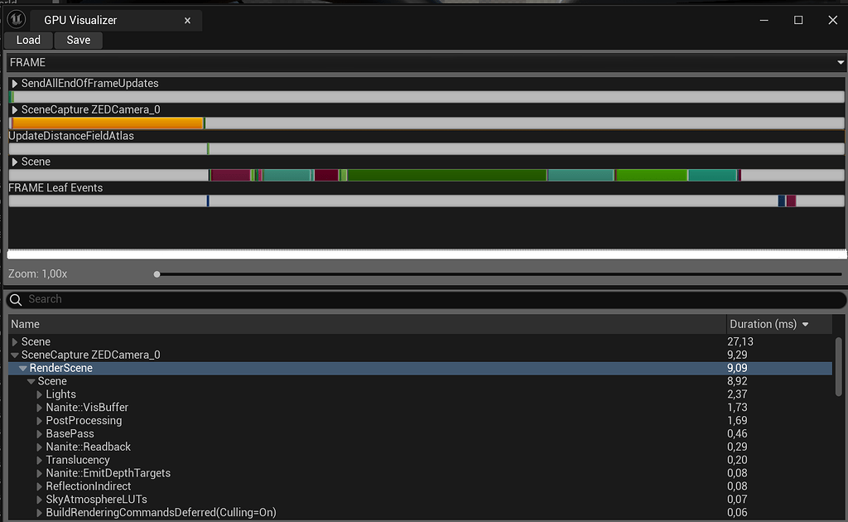Viewport: 848px width, 522px height.
Task: Click the search magnifier icon
Action: click(15, 299)
